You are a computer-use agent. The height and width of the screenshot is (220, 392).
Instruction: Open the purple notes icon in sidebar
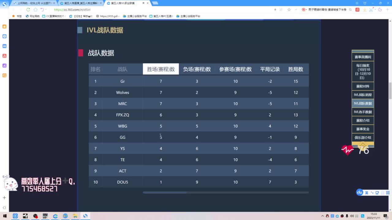pyautogui.click(x=4, y=65)
